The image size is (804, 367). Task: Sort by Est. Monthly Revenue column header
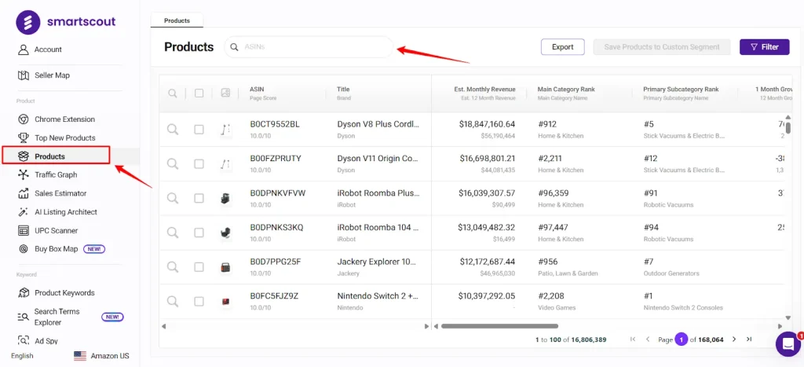[x=484, y=89]
